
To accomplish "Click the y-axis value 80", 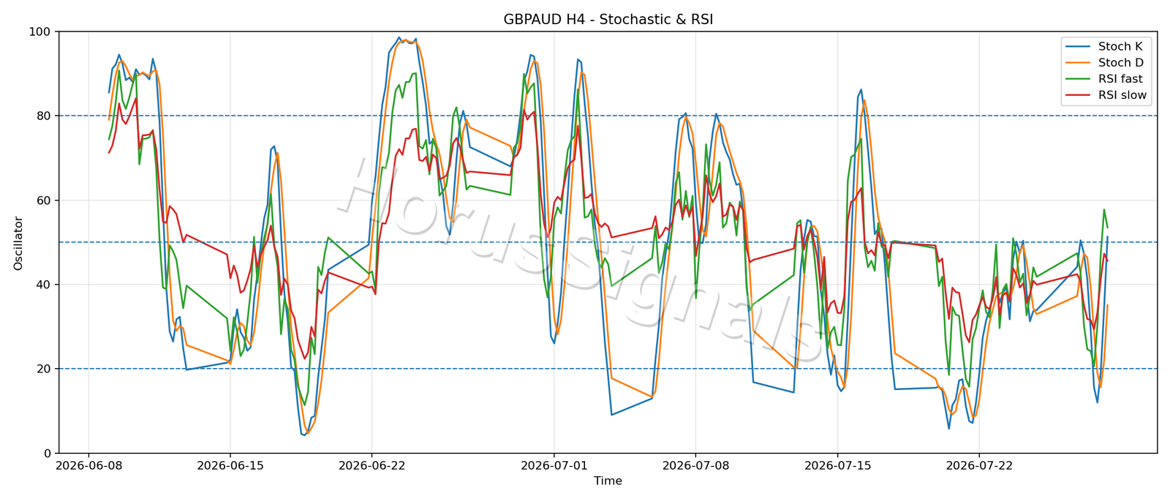I will click(x=43, y=116).
